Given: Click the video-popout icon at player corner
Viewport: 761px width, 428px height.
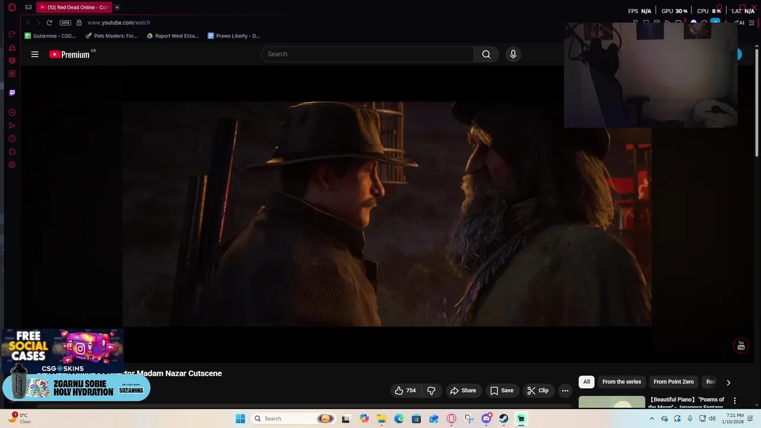Looking at the screenshot, I should point(741,346).
